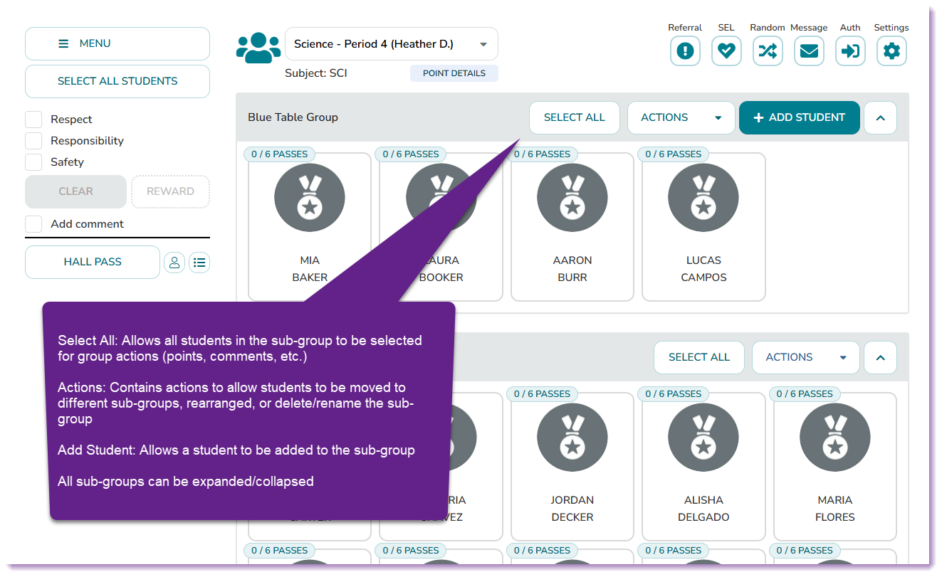942x577 pixels.
Task: Open the Science - Period 4 class dropdown
Action: [392, 44]
